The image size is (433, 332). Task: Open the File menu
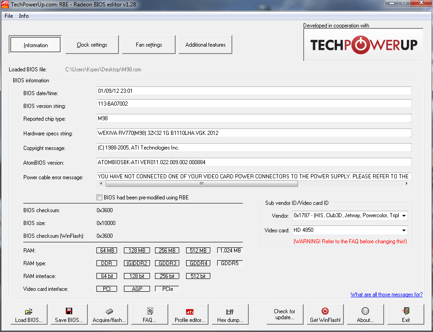click(9, 16)
